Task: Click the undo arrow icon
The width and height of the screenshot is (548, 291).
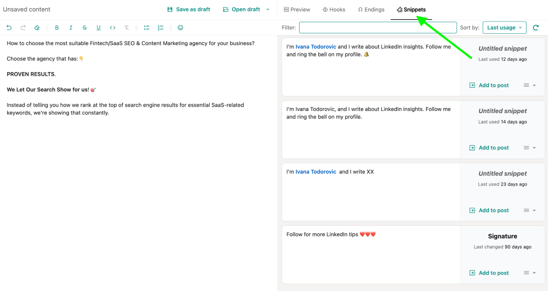Action: click(9, 28)
